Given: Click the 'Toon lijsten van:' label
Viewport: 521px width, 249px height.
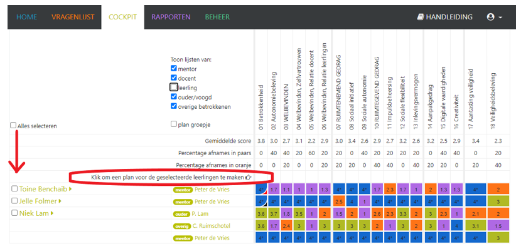Looking at the screenshot, I should tap(191, 60).
